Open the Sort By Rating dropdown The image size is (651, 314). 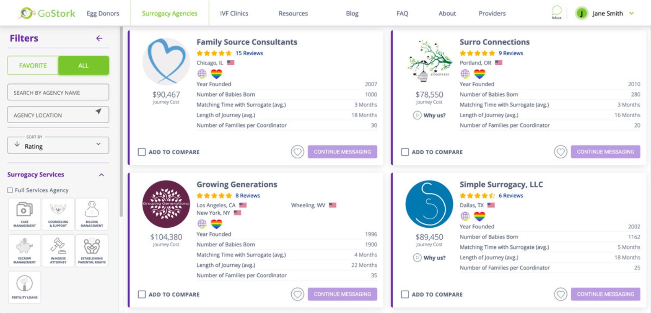click(x=58, y=145)
